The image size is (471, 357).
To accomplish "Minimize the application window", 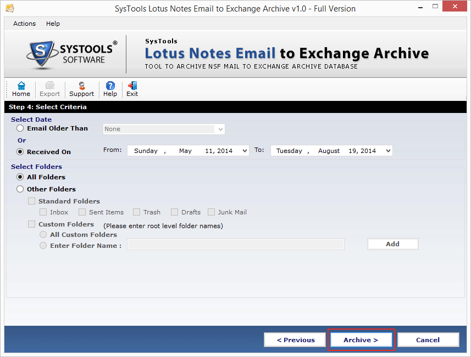I will pos(420,7).
